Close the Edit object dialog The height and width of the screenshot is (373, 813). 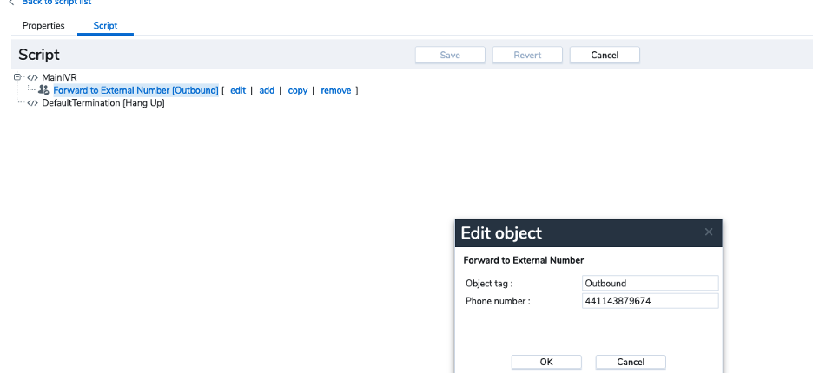709,232
